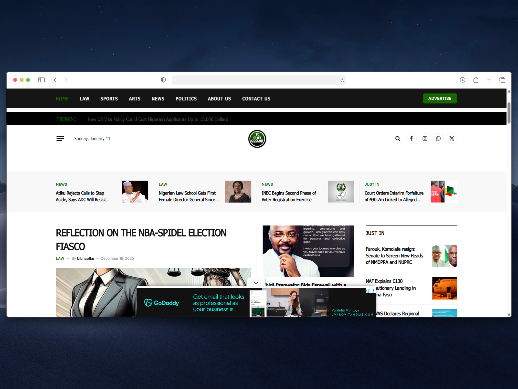Viewport: 518px width, 389px height.
Task: Open site search with the magnifier icon
Action: coord(398,139)
